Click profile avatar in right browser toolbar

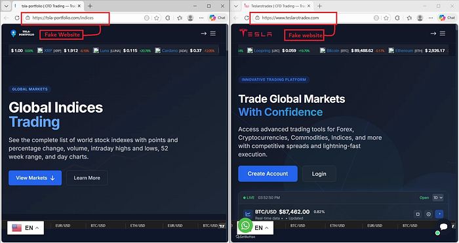[420, 18]
